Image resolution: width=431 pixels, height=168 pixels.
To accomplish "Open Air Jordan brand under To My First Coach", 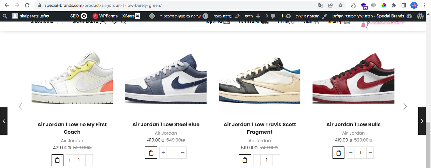I will [x=72, y=141].
